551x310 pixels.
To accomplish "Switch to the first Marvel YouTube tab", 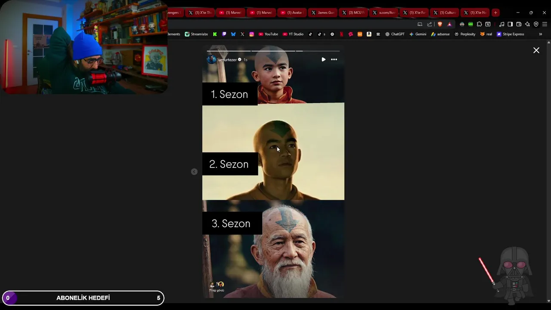I will coord(230,12).
